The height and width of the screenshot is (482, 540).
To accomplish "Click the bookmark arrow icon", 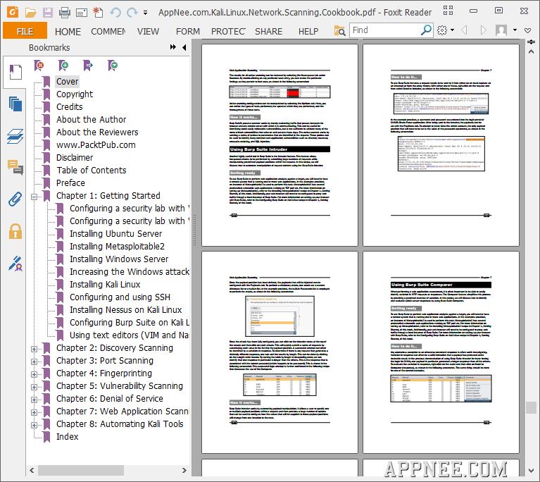I will pyautogui.click(x=88, y=65).
